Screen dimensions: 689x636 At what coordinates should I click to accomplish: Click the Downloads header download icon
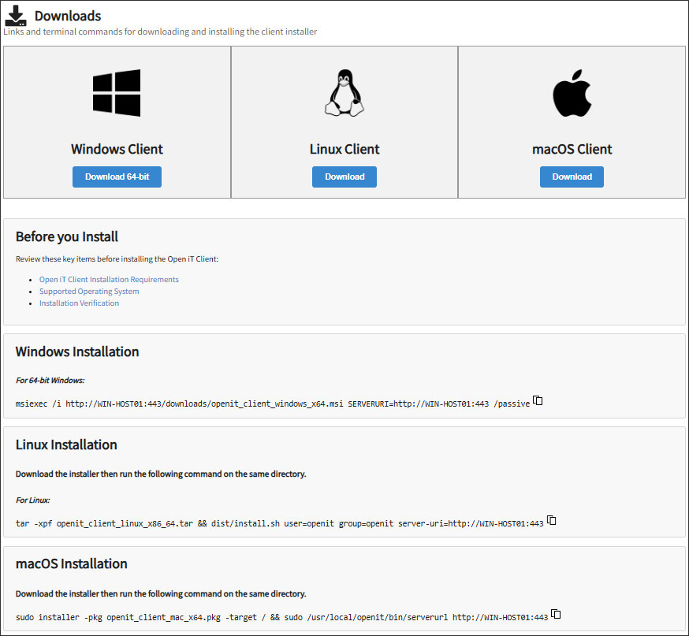pyautogui.click(x=15, y=15)
